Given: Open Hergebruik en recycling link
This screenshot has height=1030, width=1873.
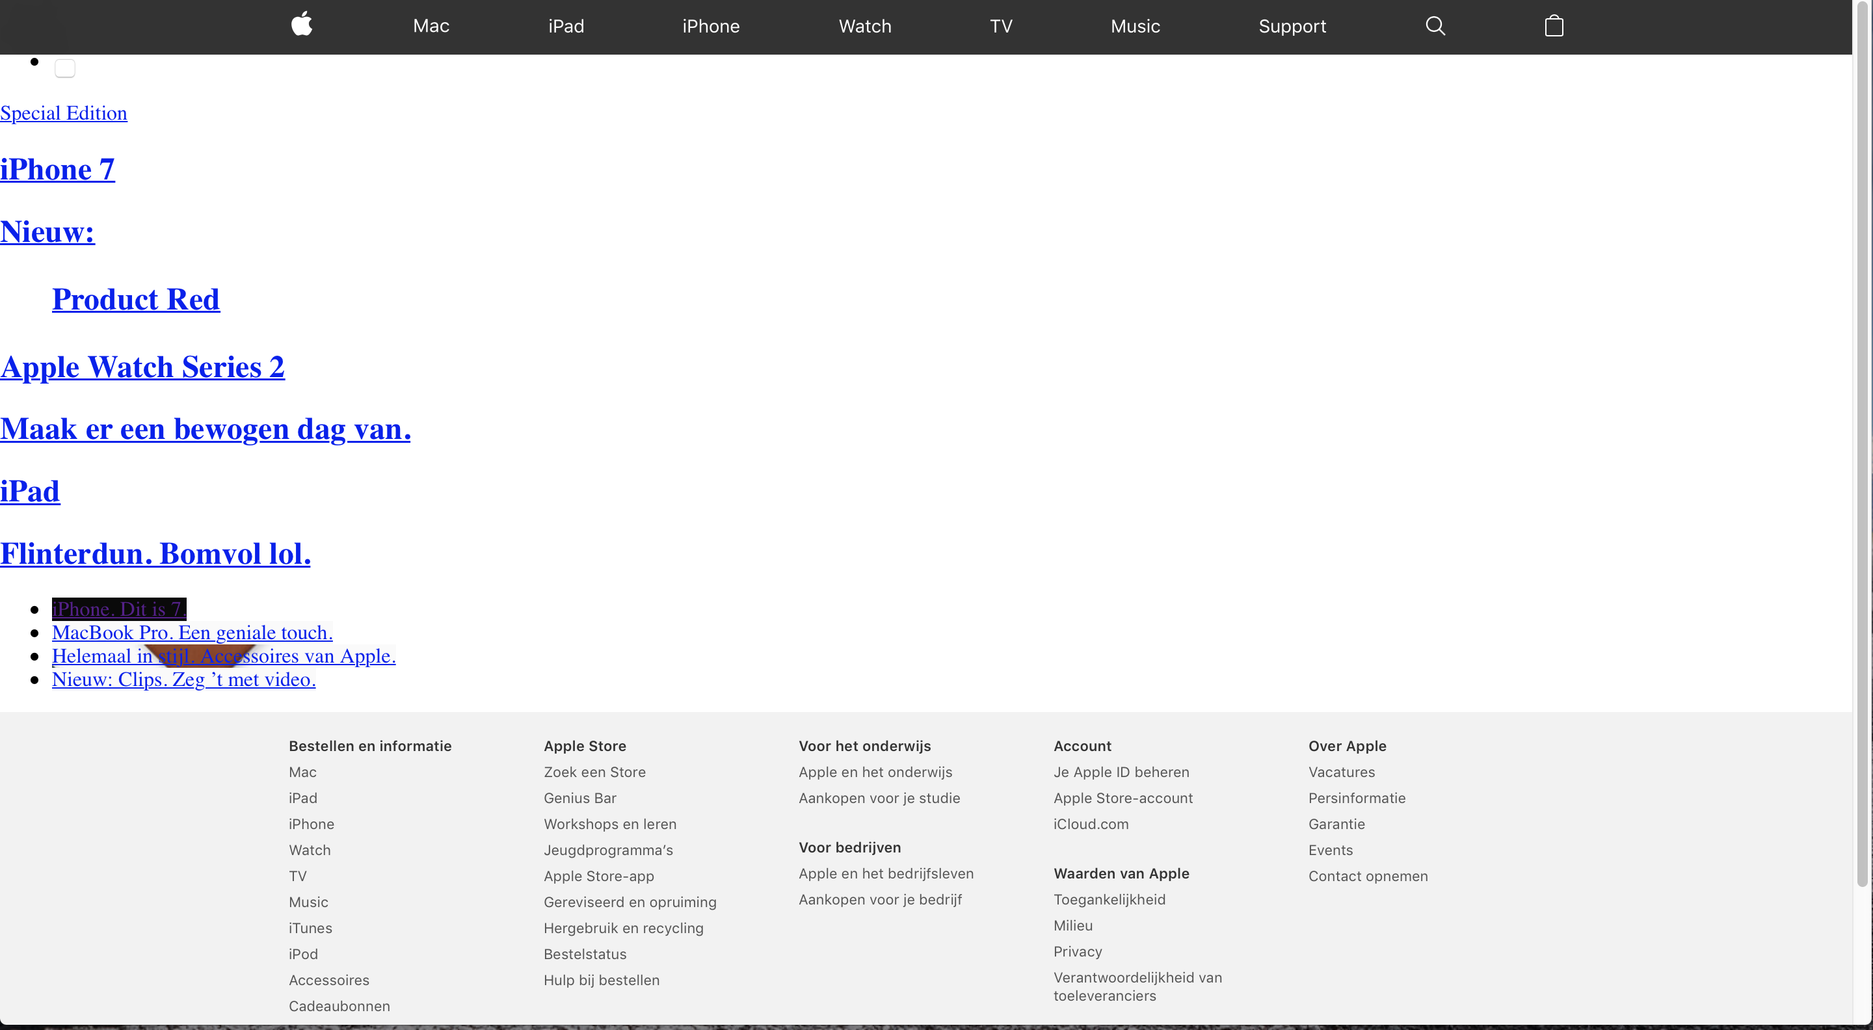Looking at the screenshot, I should click(624, 929).
